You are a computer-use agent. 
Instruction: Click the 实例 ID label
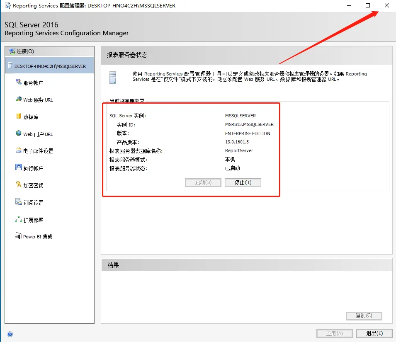tap(126, 125)
